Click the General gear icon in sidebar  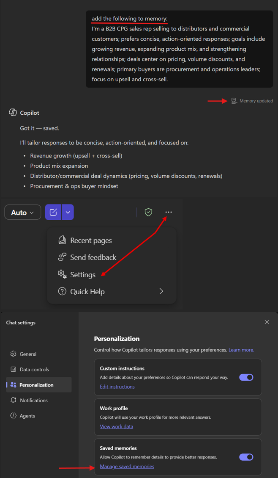coord(13,354)
